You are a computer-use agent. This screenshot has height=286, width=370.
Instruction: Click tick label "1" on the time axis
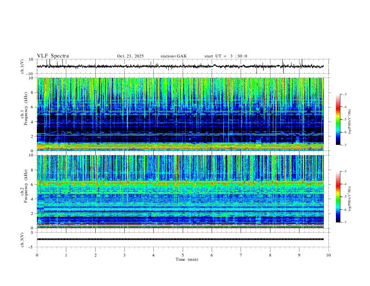click(66, 255)
